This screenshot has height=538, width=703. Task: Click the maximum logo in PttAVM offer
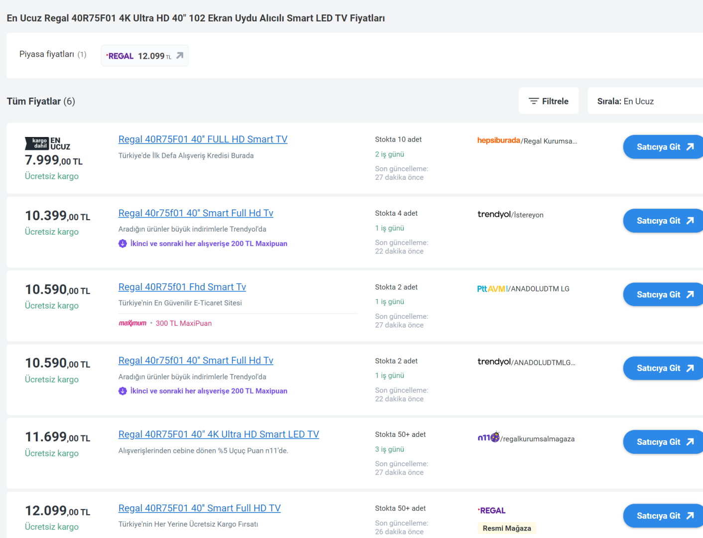(x=132, y=323)
